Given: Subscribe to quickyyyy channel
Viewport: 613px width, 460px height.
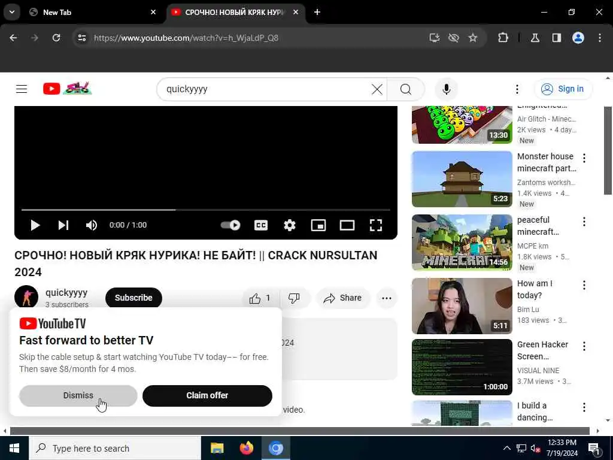Looking at the screenshot, I should pyautogui.click(x=133, y=298).
